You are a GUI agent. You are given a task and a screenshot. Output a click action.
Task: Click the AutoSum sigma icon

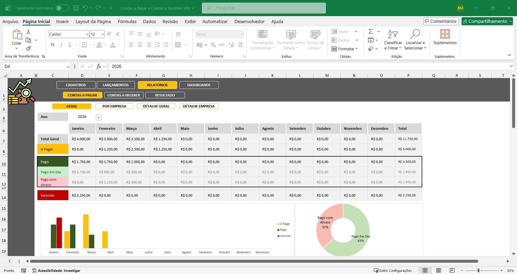click(x=371, y=32)
